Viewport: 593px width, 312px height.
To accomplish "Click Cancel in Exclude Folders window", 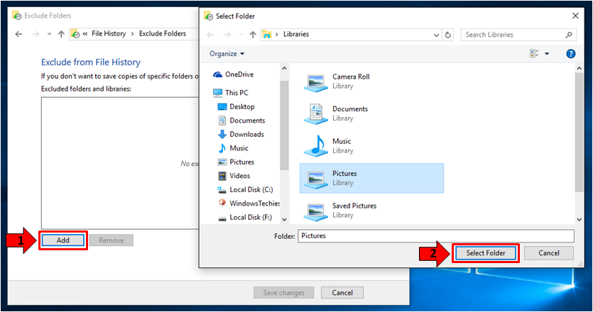I will (x=342, y=293).
